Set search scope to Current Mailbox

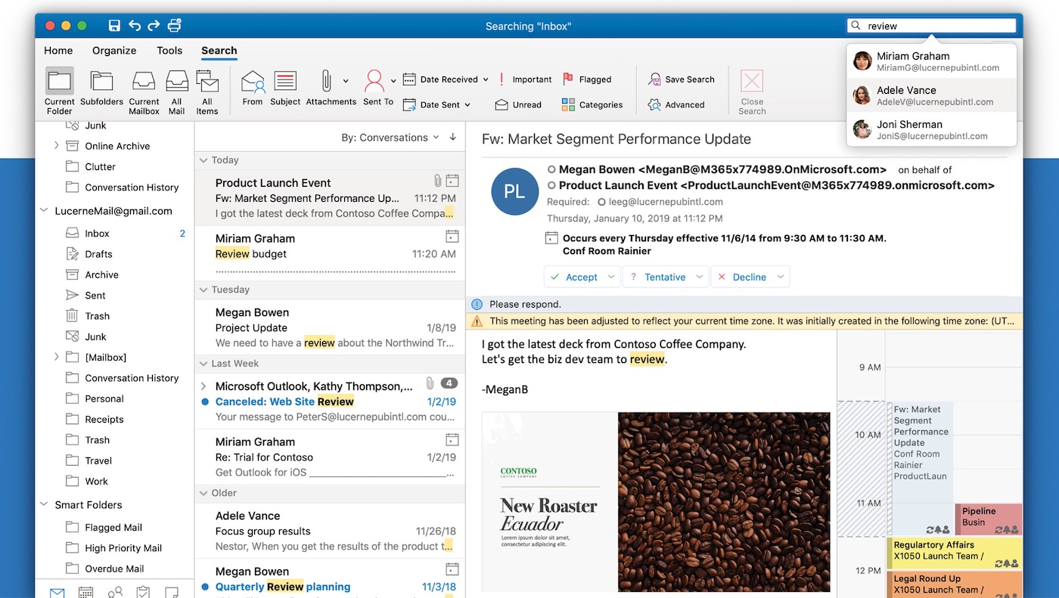coord(144,92)
